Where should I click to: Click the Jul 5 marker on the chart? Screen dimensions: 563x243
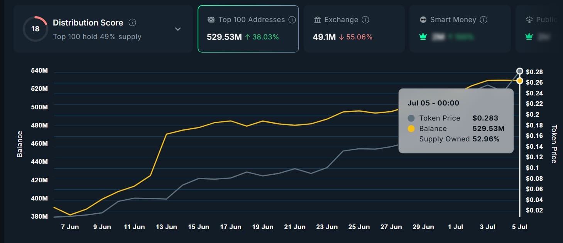point(520,71)
